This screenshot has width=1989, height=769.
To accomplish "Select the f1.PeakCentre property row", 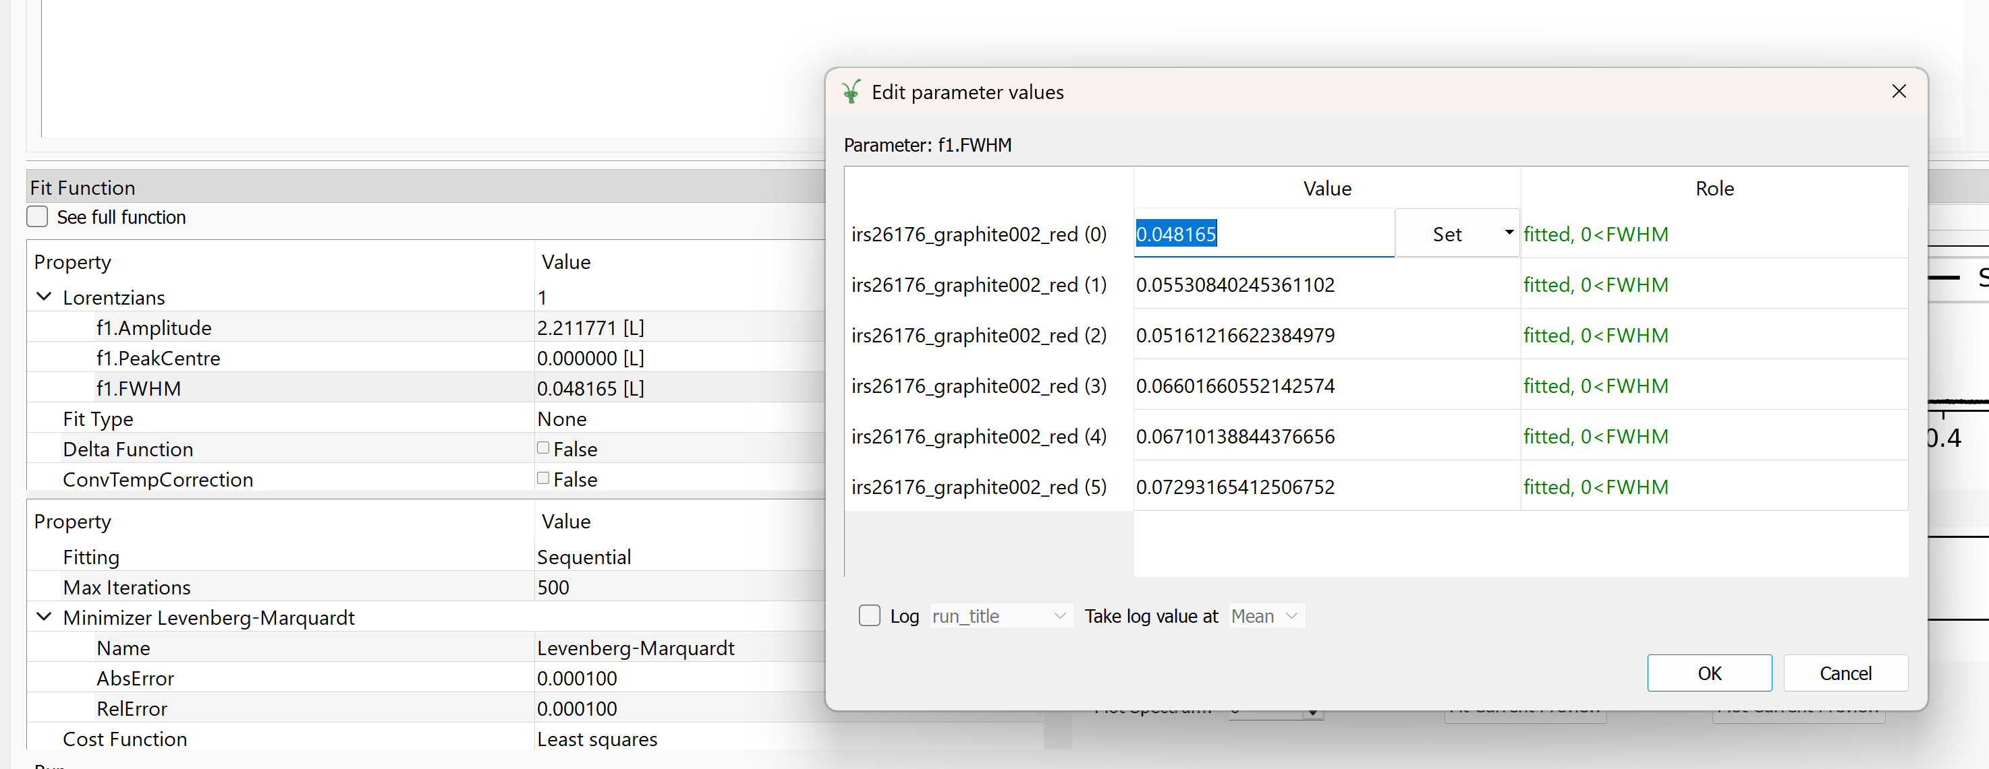I will pyautogui.click(x=426, y=357).
